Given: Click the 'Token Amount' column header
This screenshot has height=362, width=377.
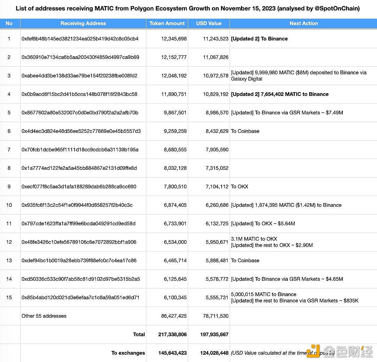Looking at the screenshot, I should pos(167,23).
